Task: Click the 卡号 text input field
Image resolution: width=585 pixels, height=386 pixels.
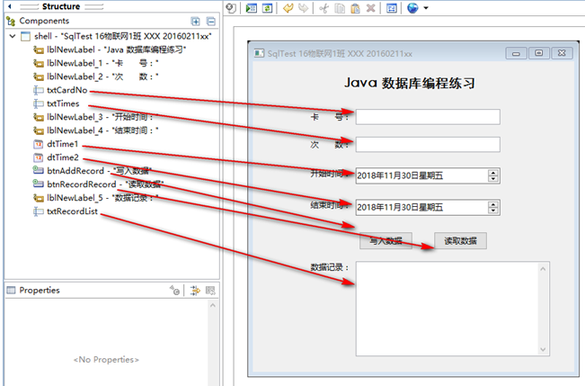Action: point(428,117)
